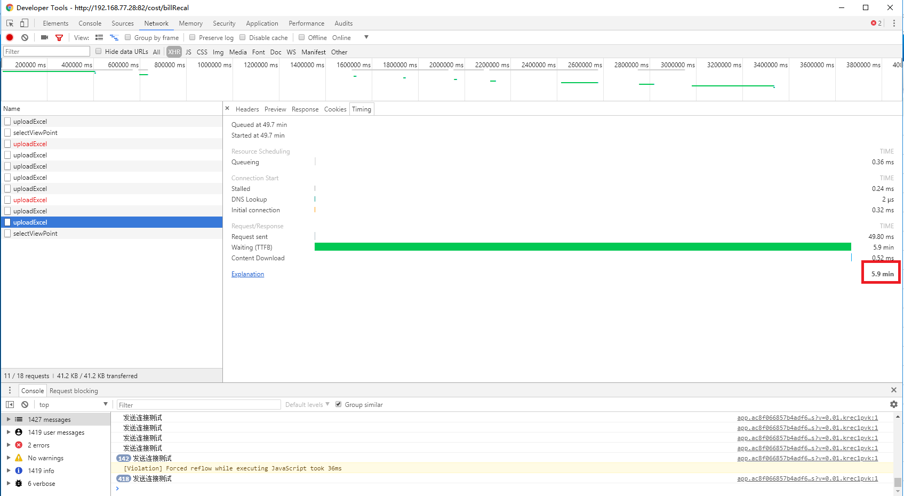Enable Preserve log checkbox

tap(193, 37)
